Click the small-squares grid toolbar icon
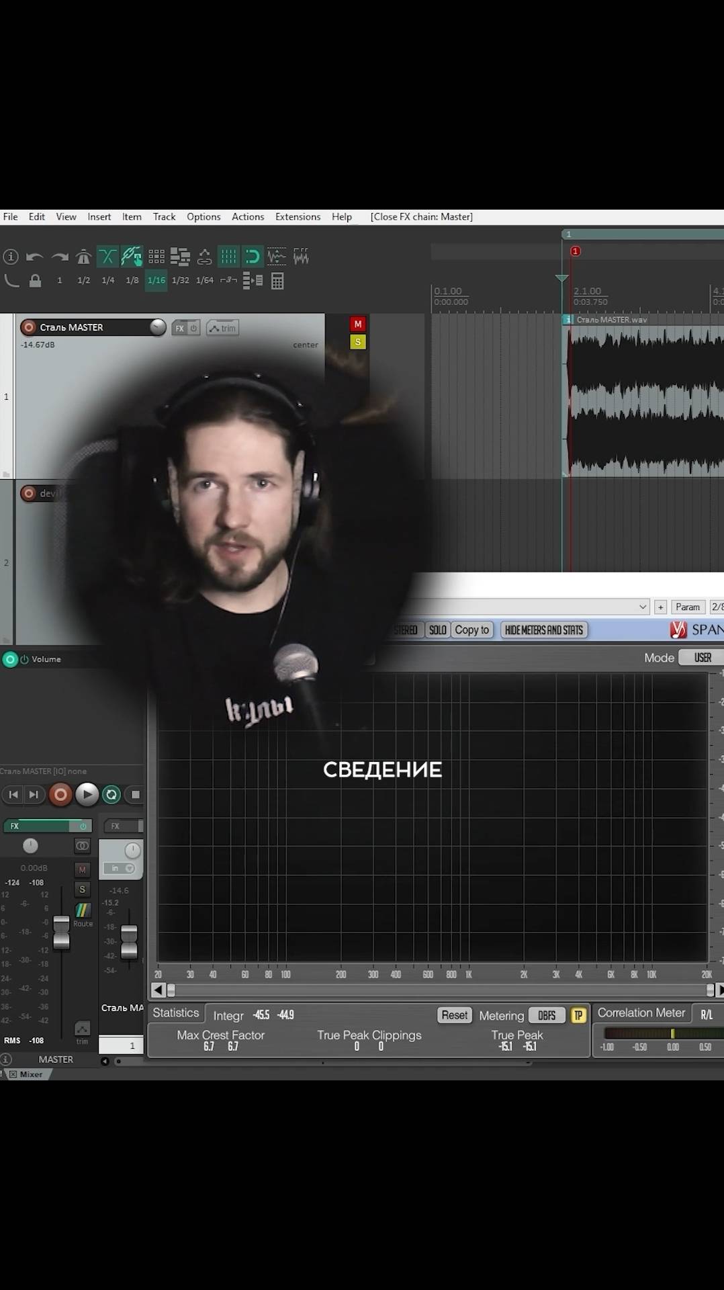This screenshot has width=724, height=1290. click(x=156, y=256)
